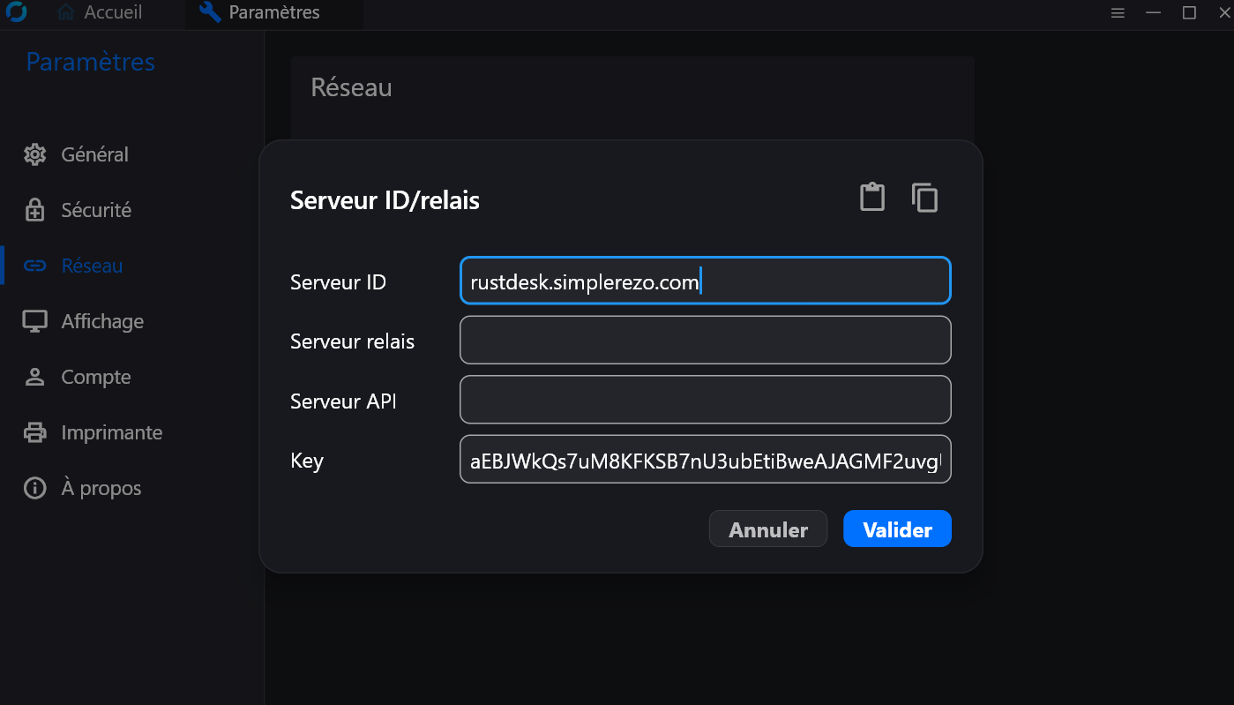
Task: Open the hamburger menu in title bar
Action: [1118, 13]
